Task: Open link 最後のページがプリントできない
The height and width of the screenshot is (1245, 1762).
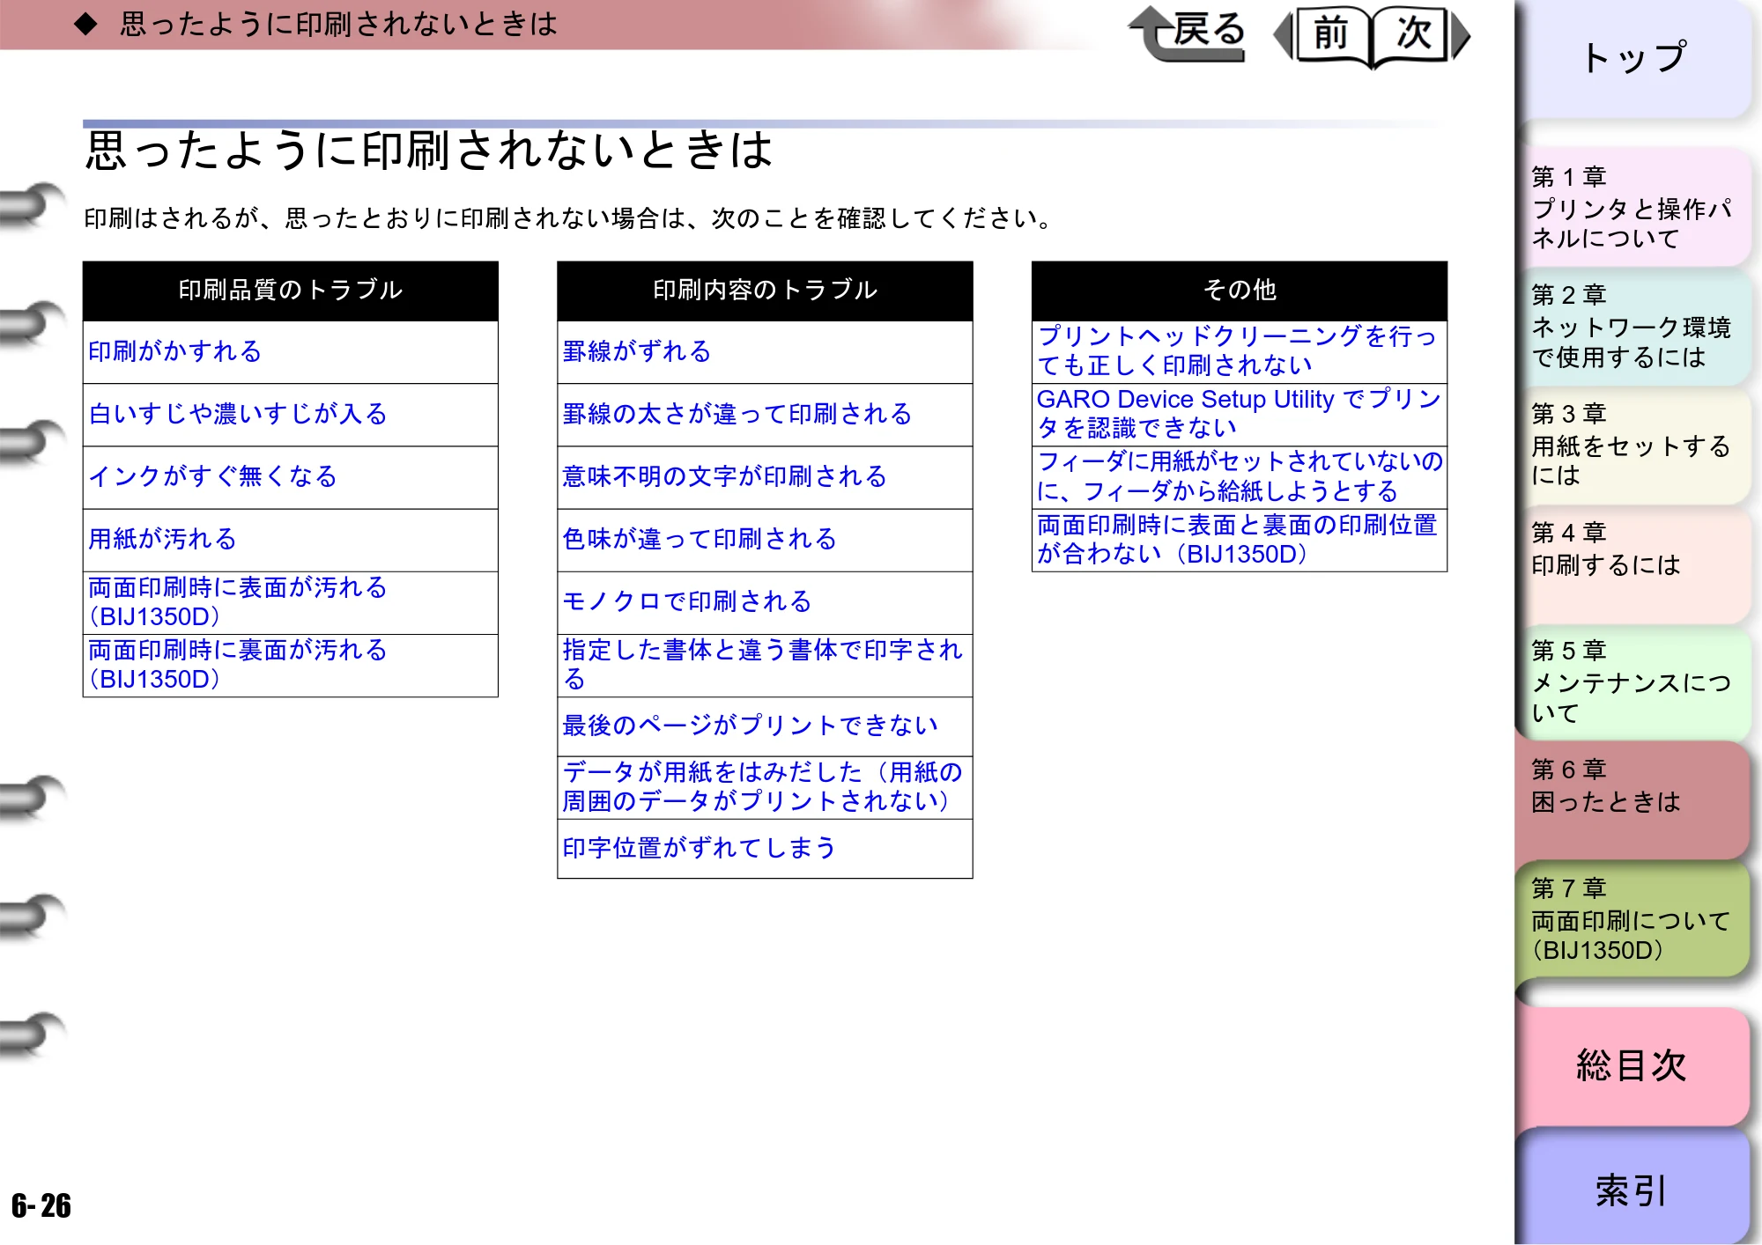Action: click(750, 726)
